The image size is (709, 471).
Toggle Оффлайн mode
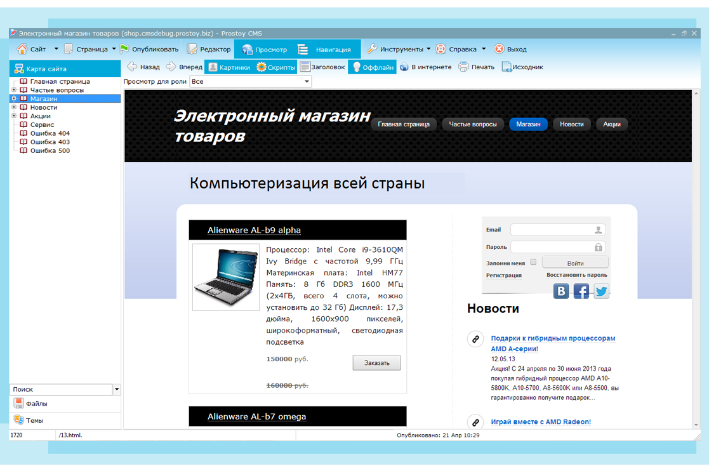click(373, 67)
